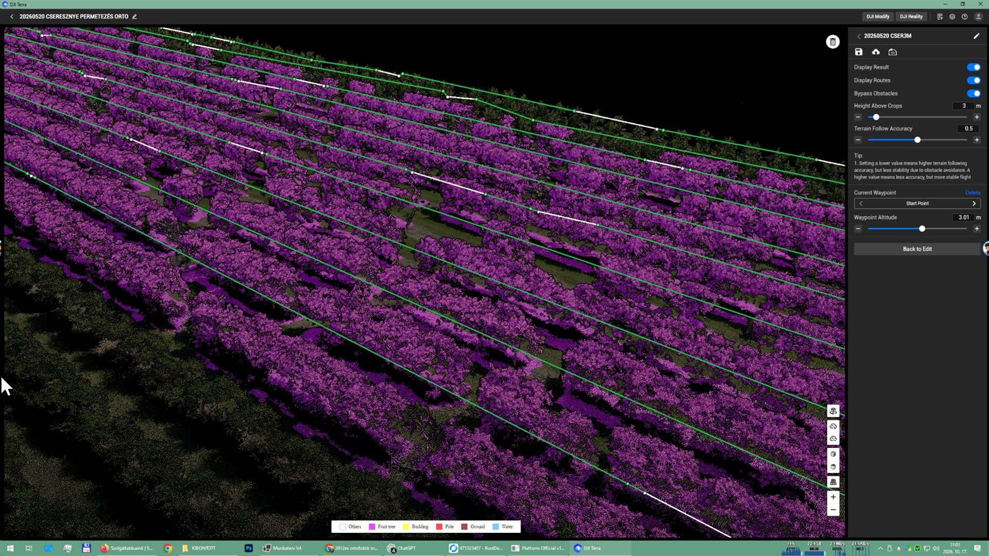Go to next waypoint with right chevron

click(x=974, y=203)
